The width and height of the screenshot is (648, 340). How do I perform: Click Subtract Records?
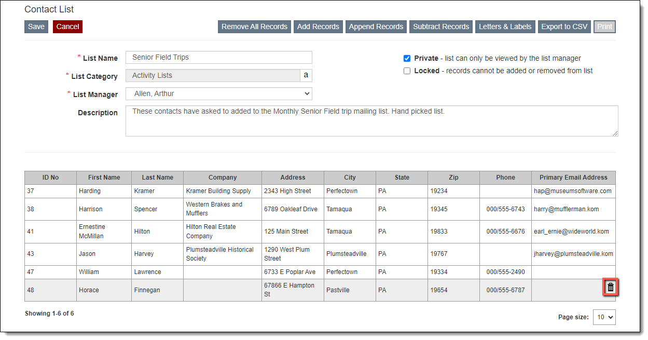point(441,27)
